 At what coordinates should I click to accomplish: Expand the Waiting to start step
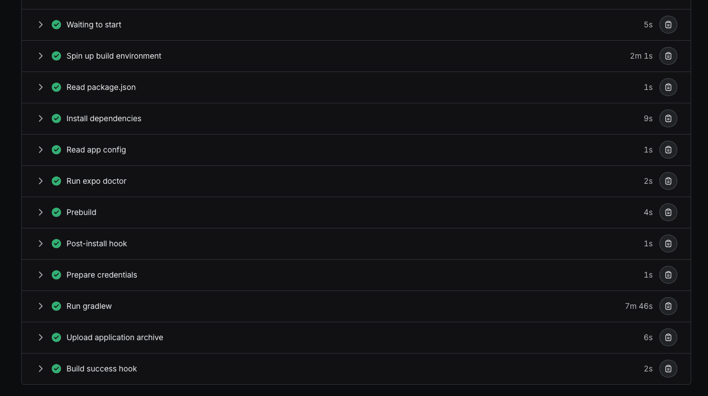point(40,25)
